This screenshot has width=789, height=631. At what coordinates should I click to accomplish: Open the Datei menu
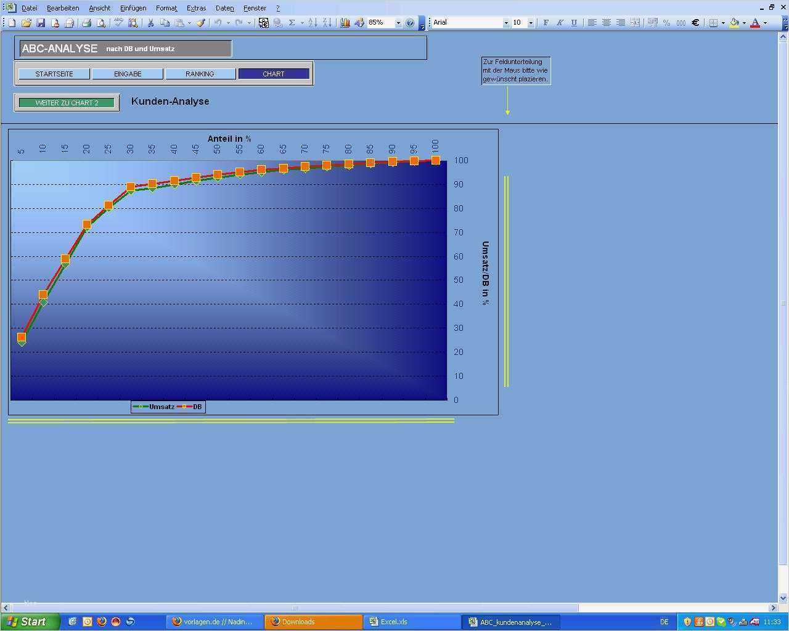tap(29, 8)
